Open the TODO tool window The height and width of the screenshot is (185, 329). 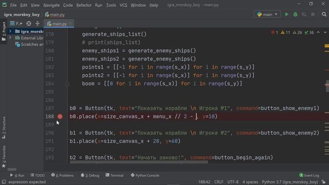(x=38, y=175)
